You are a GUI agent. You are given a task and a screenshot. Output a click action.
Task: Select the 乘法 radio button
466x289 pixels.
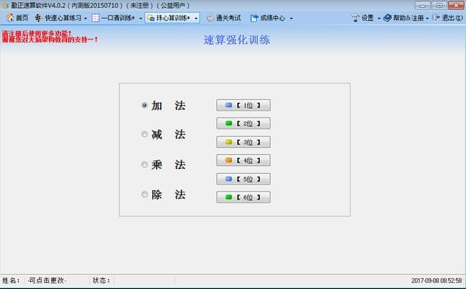[x=144, y=164]
